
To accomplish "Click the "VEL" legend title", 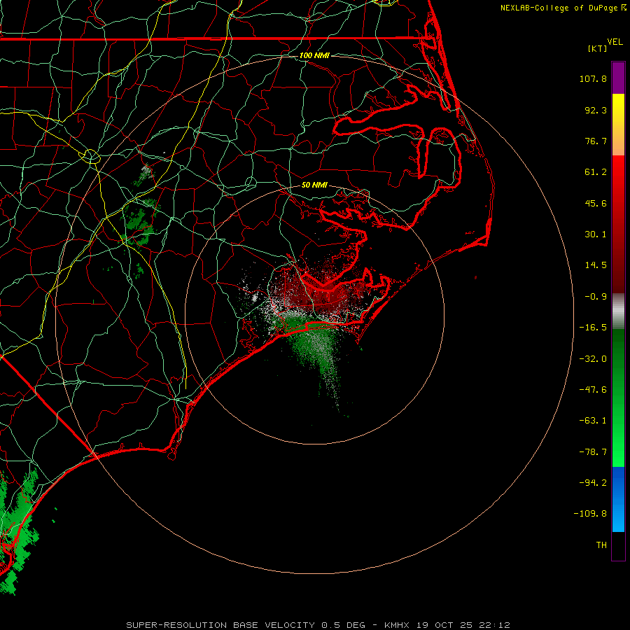I will pos(615,42).
